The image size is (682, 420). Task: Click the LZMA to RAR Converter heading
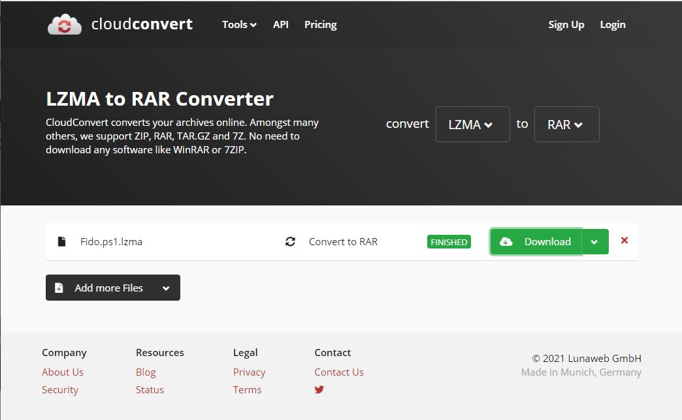pos(159,98)
